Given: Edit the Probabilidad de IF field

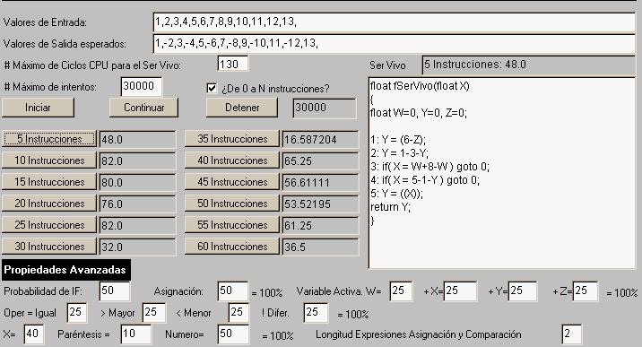Looking at the screenshot, I should point(114,291).
